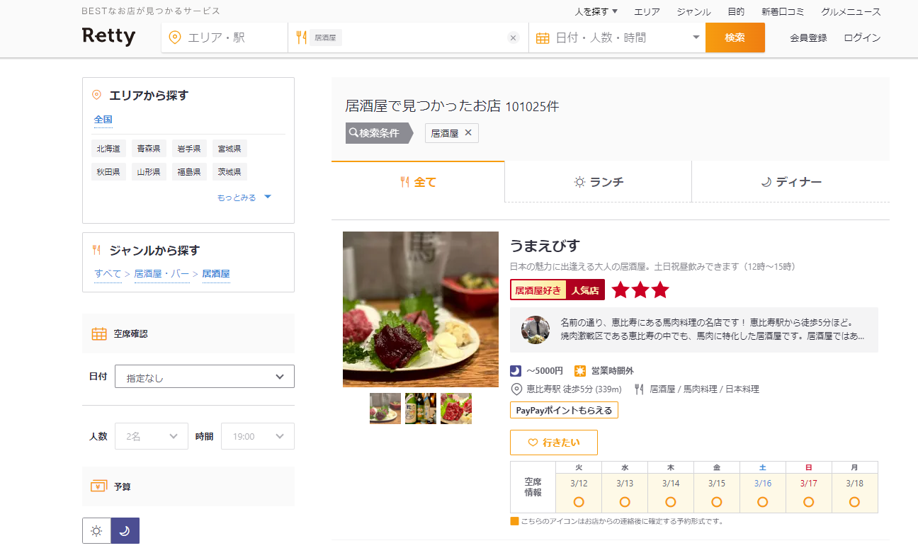Select 福島県 prefecture
This screenshot has height=548, width=918.
[189, 171]
